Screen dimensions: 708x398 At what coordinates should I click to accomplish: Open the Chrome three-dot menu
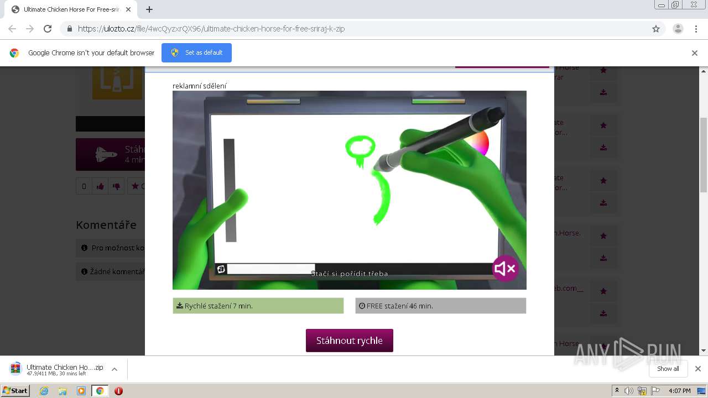(x=696, y=29)
